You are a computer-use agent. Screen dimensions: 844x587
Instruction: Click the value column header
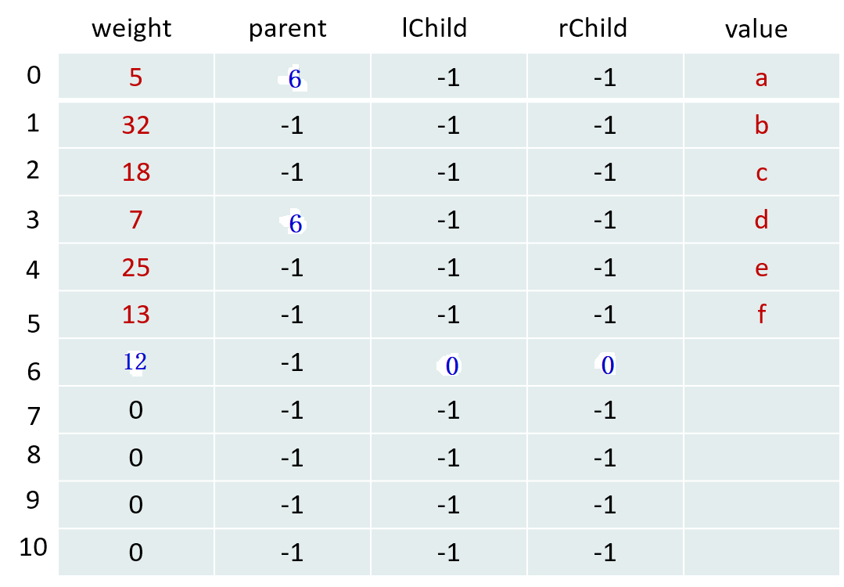[756, 29]
